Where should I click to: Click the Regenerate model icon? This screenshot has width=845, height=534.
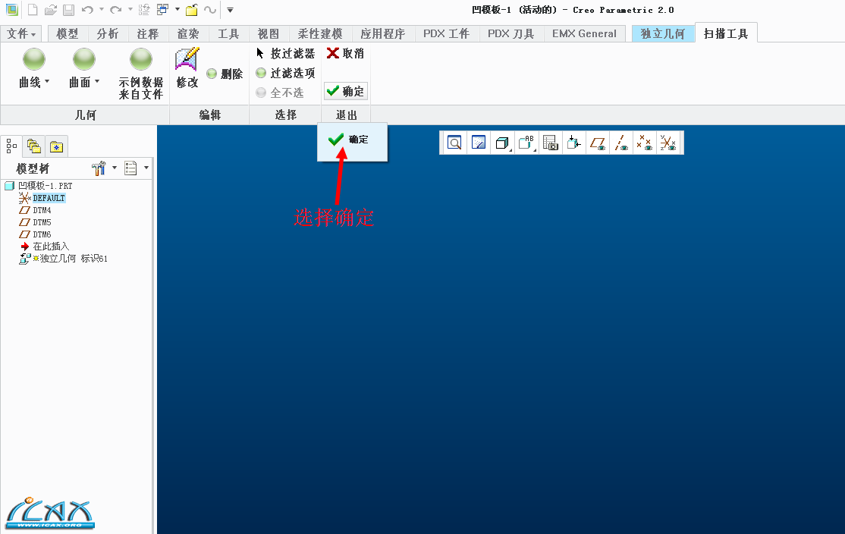144,10
